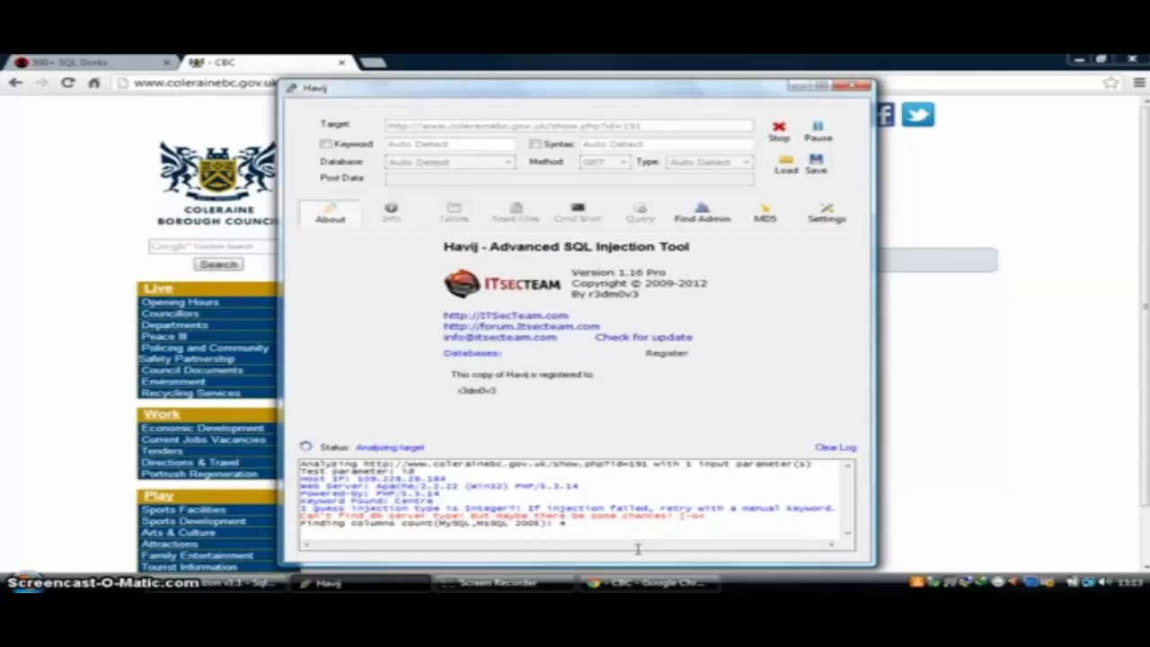Open the Twitter icon on the webpage

coord(917,115)
